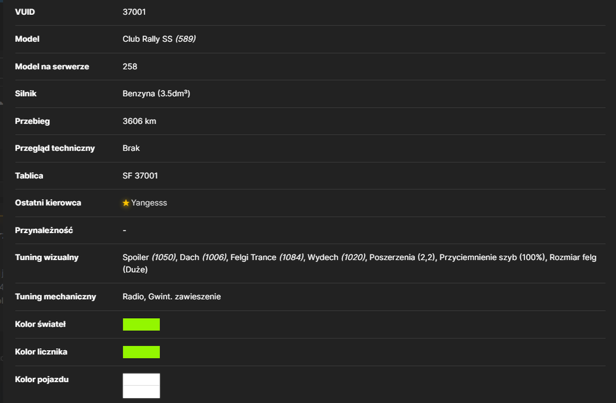Screen dimensions: 616x403
Task: Click the Przegląd techniczny value Brak
Action: (x=131, y=148)
